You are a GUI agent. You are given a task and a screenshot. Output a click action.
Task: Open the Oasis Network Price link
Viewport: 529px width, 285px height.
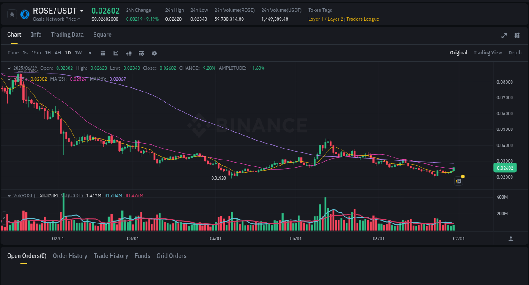pyautogui.click(x=56, y=19)
